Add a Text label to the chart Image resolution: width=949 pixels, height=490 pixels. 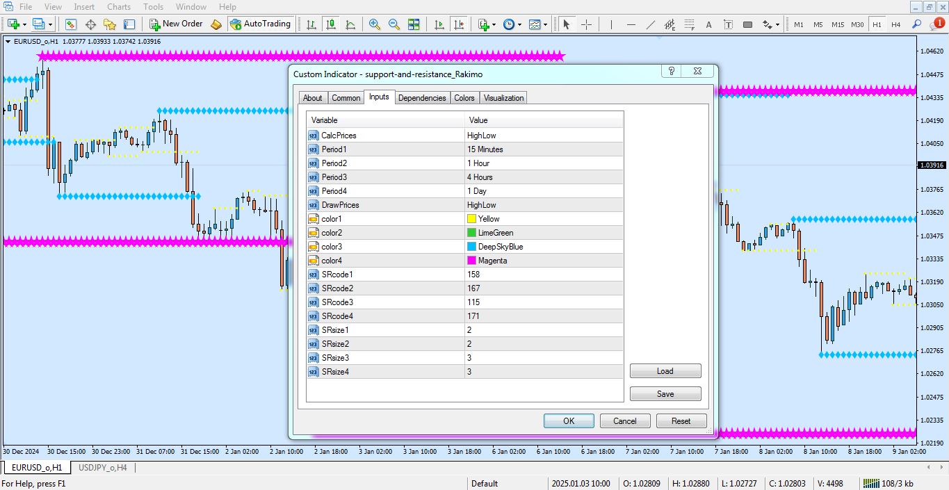coord(708,24)
